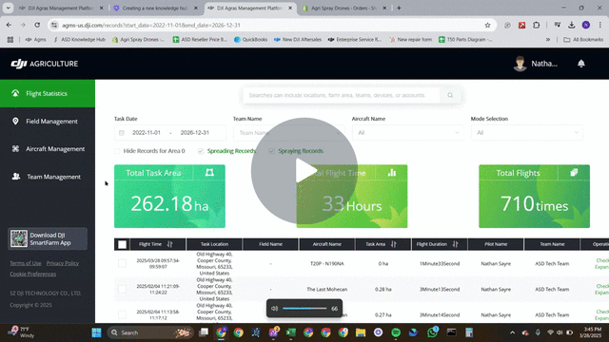Open Excel from taskbar
The image size is (609, 342).
290,332
